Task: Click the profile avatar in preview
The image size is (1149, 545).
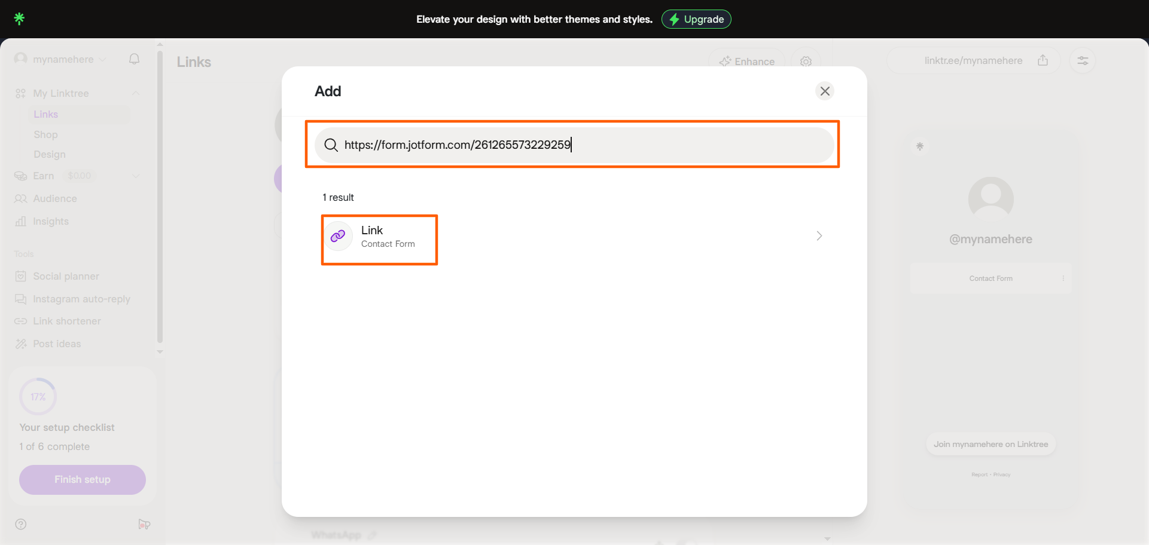Action: click(991, 200)
